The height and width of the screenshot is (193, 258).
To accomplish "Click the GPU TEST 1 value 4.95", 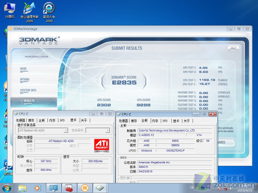I will click(203, 68).
